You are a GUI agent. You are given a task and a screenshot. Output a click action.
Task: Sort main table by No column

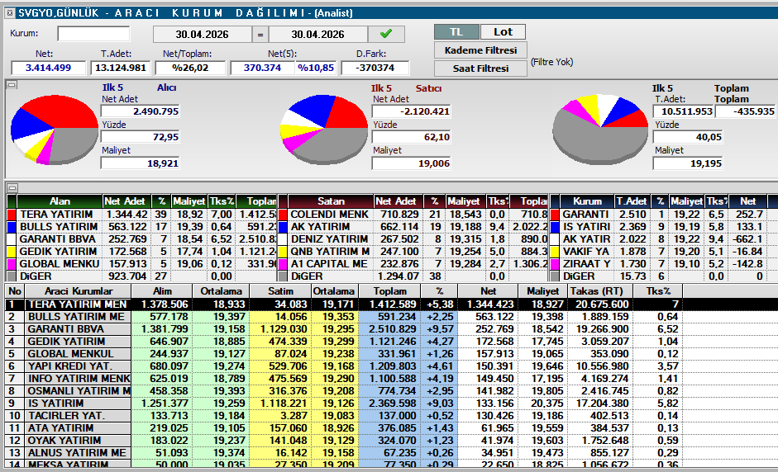(15, 291)
